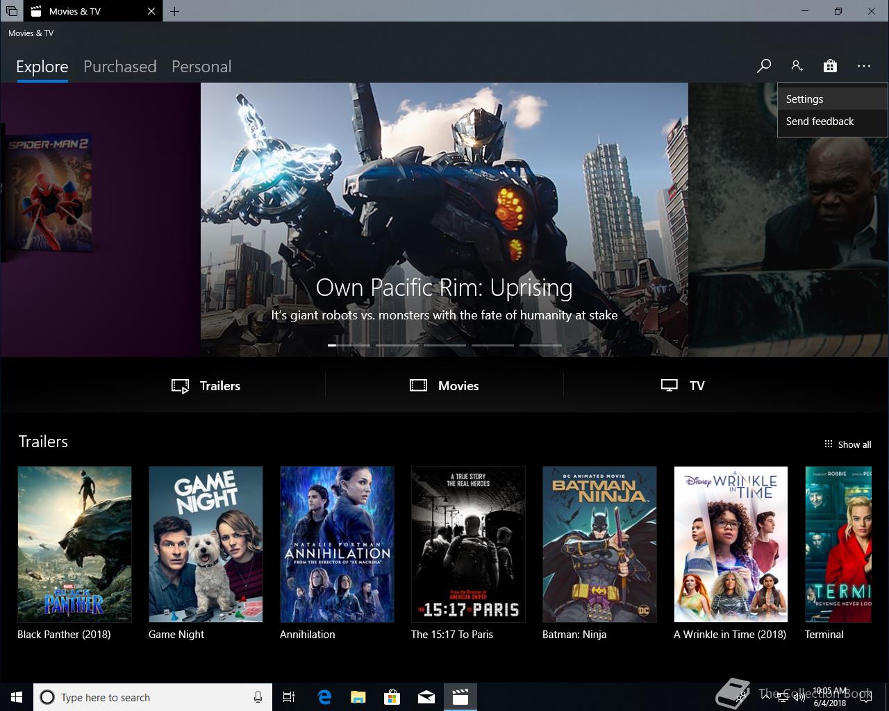
Task: Open Annihilation trailer poster
Action: [337, 544]
